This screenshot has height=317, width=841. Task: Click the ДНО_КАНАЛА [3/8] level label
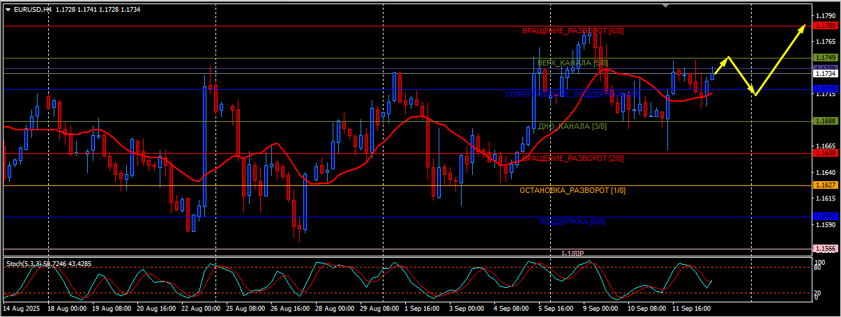coord(573,126)
